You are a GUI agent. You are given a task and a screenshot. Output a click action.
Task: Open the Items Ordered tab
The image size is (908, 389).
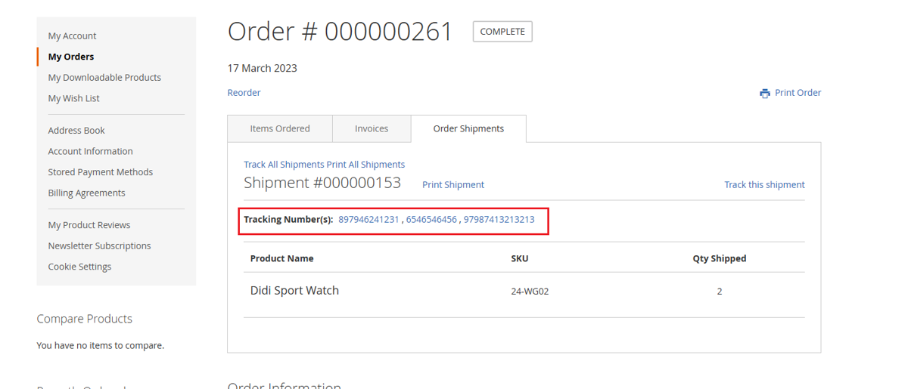tap(280, 128)
